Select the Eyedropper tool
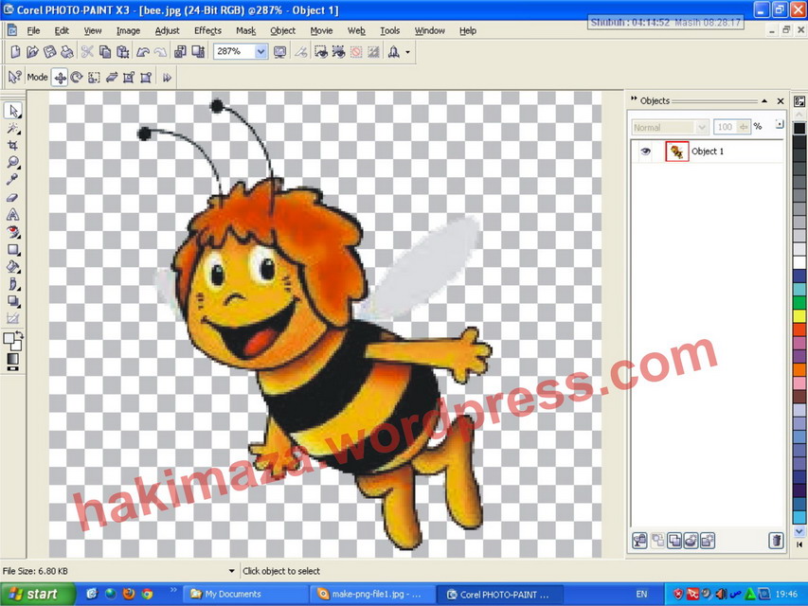This screenshot has height=606, width=808. click(13, 180)
